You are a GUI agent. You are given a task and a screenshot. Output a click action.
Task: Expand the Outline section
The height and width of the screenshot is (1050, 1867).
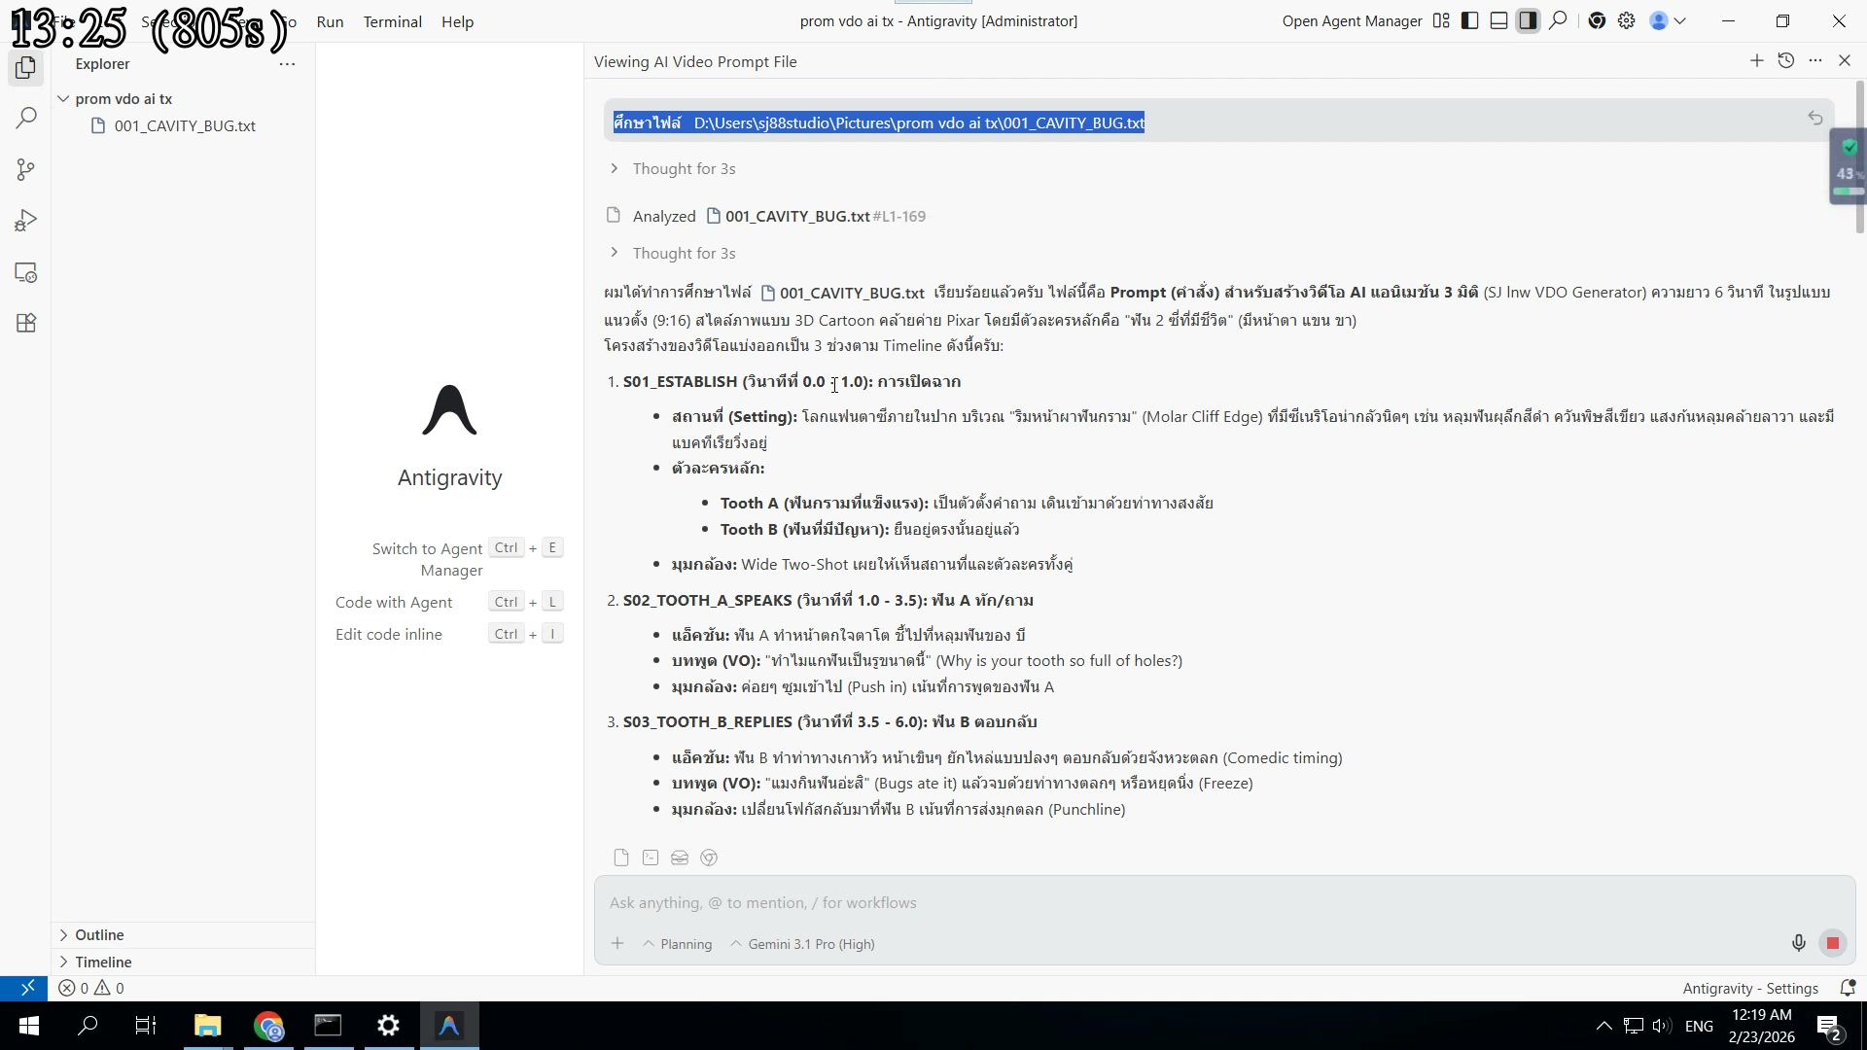tap(99, 935)
